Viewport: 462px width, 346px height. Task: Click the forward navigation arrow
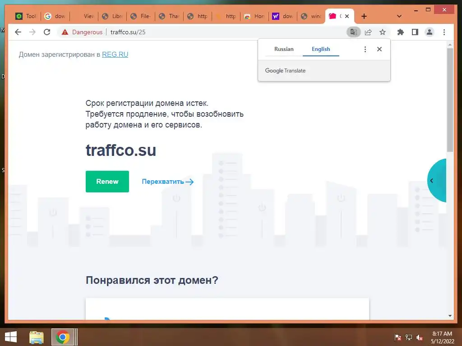(x=32, y=32)
